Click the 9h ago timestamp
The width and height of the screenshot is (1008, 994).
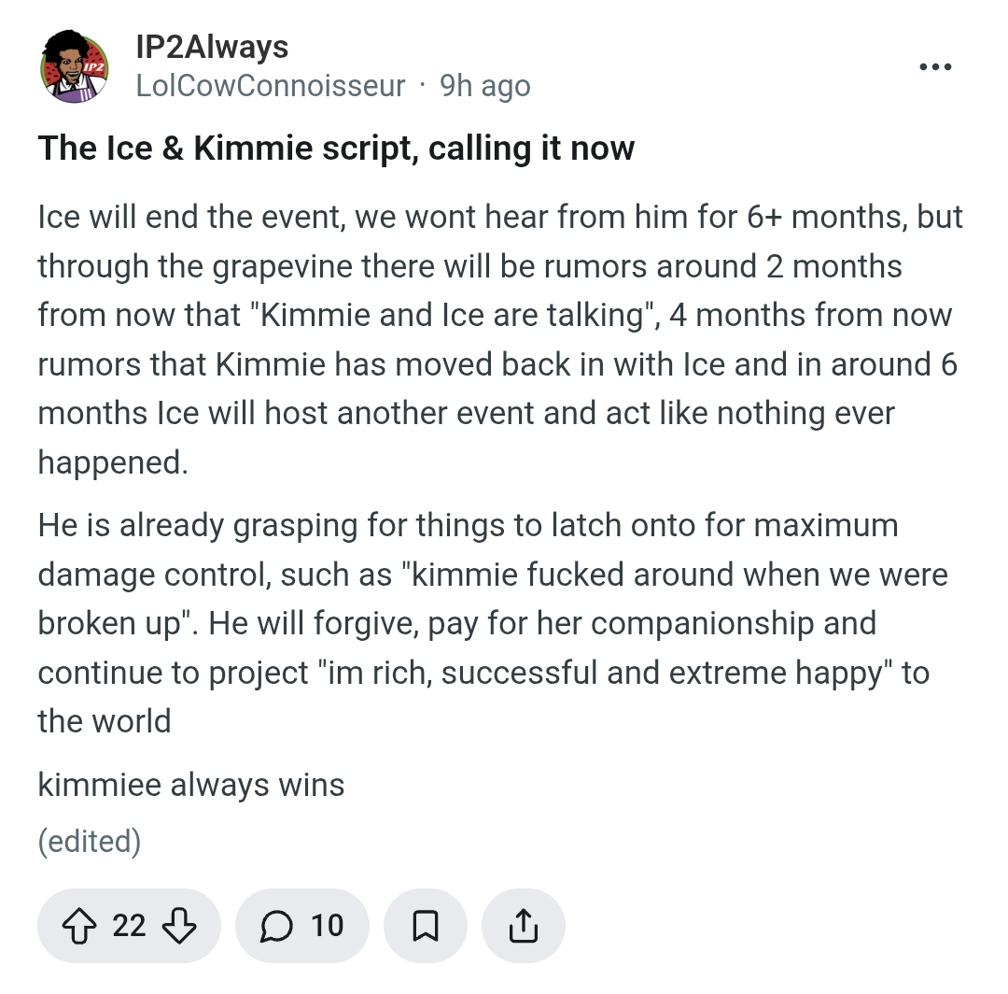[x=485, y=86]
